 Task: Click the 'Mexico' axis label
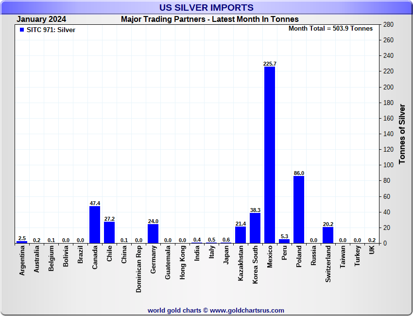point(270,257)
